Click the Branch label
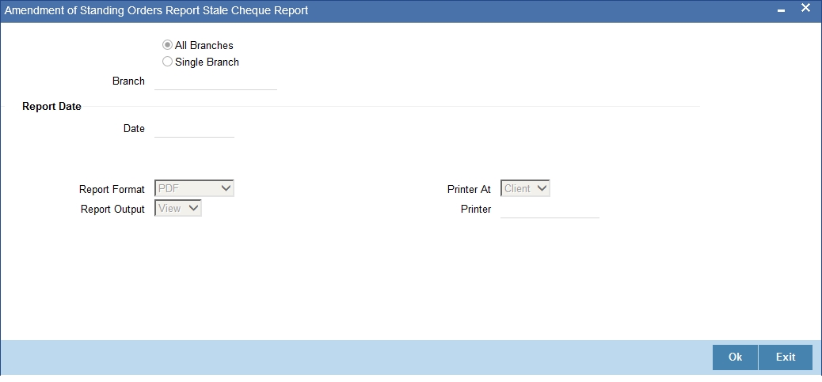 (x=128, y=81)
